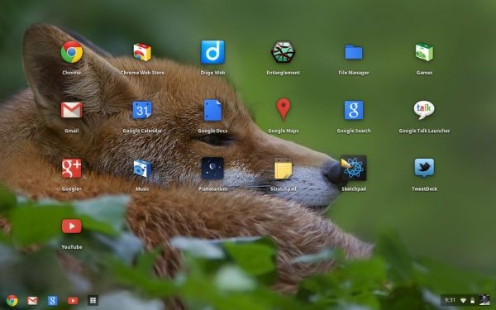Launch Sketchpad app
This screenshot has height=310, width=496.
pyautogui.click(x=354, y=169)
